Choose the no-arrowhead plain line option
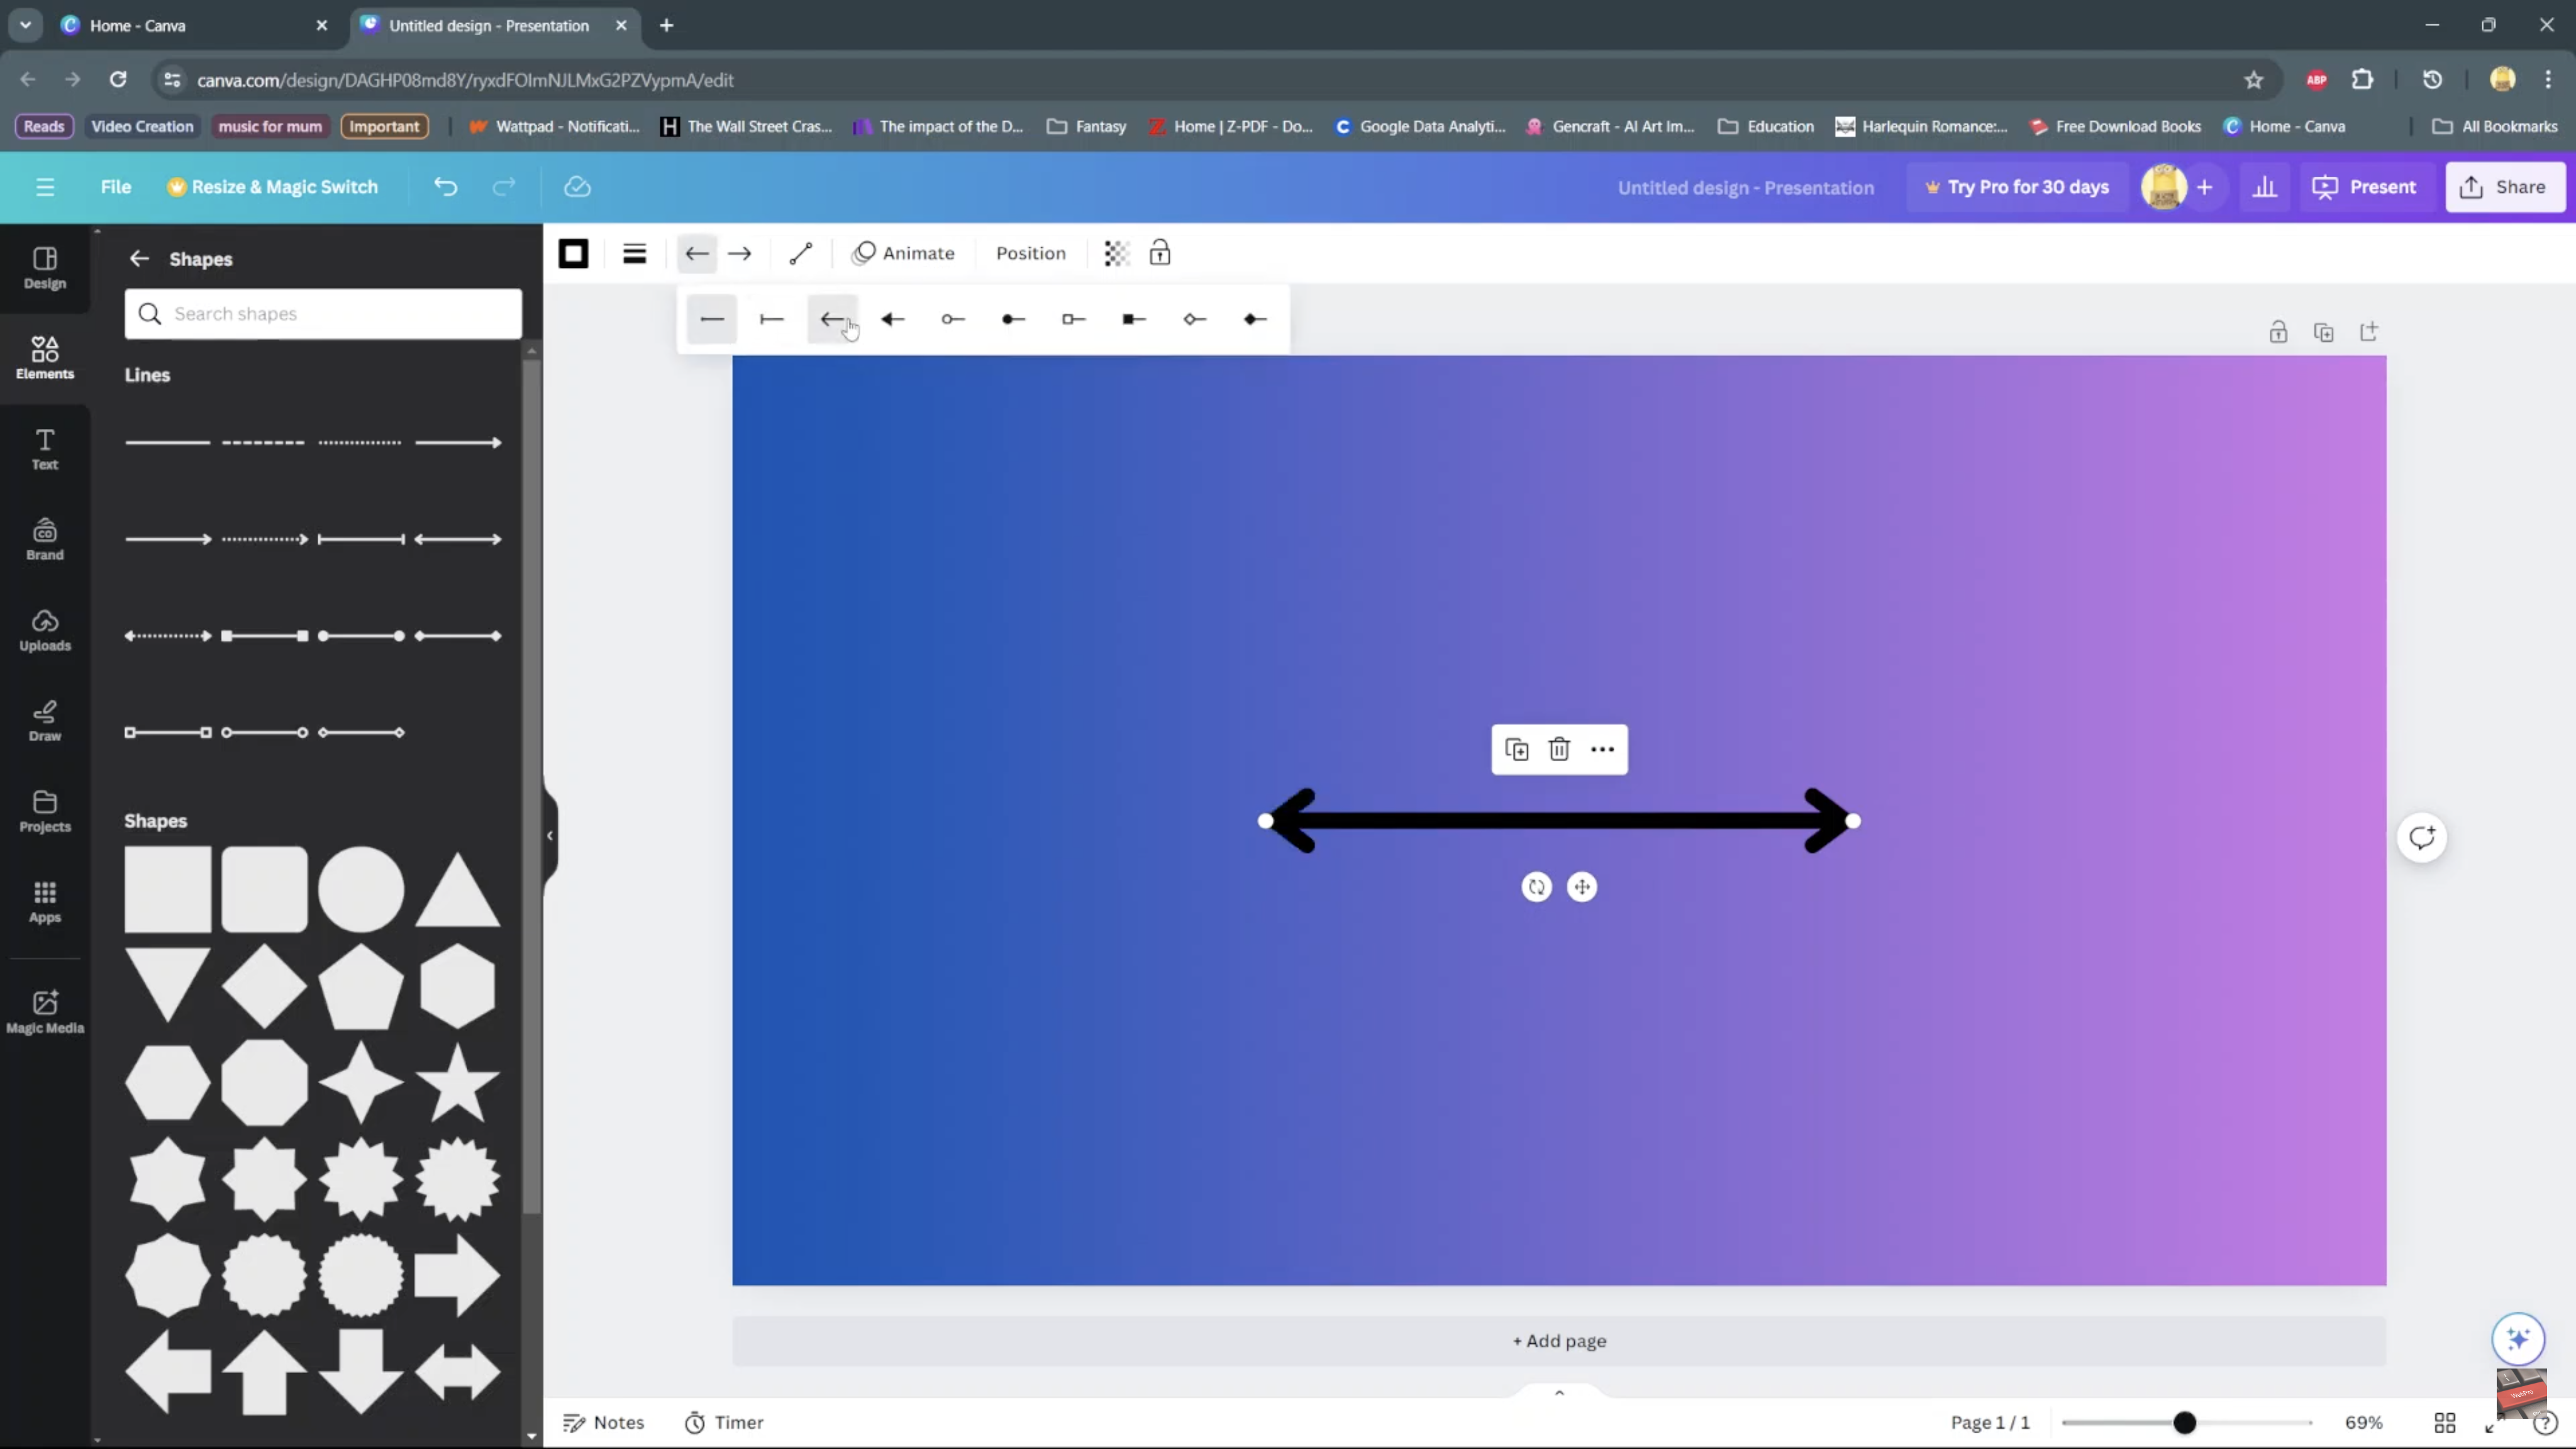 tap(712, 320)
